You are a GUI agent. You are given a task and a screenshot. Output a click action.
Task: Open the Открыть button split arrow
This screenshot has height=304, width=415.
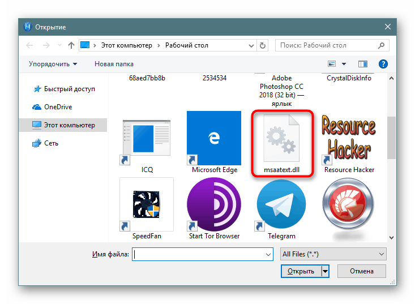(x=326, y=271)
